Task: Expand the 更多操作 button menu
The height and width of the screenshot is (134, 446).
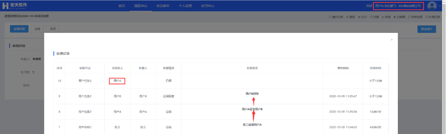Action: 427,29
